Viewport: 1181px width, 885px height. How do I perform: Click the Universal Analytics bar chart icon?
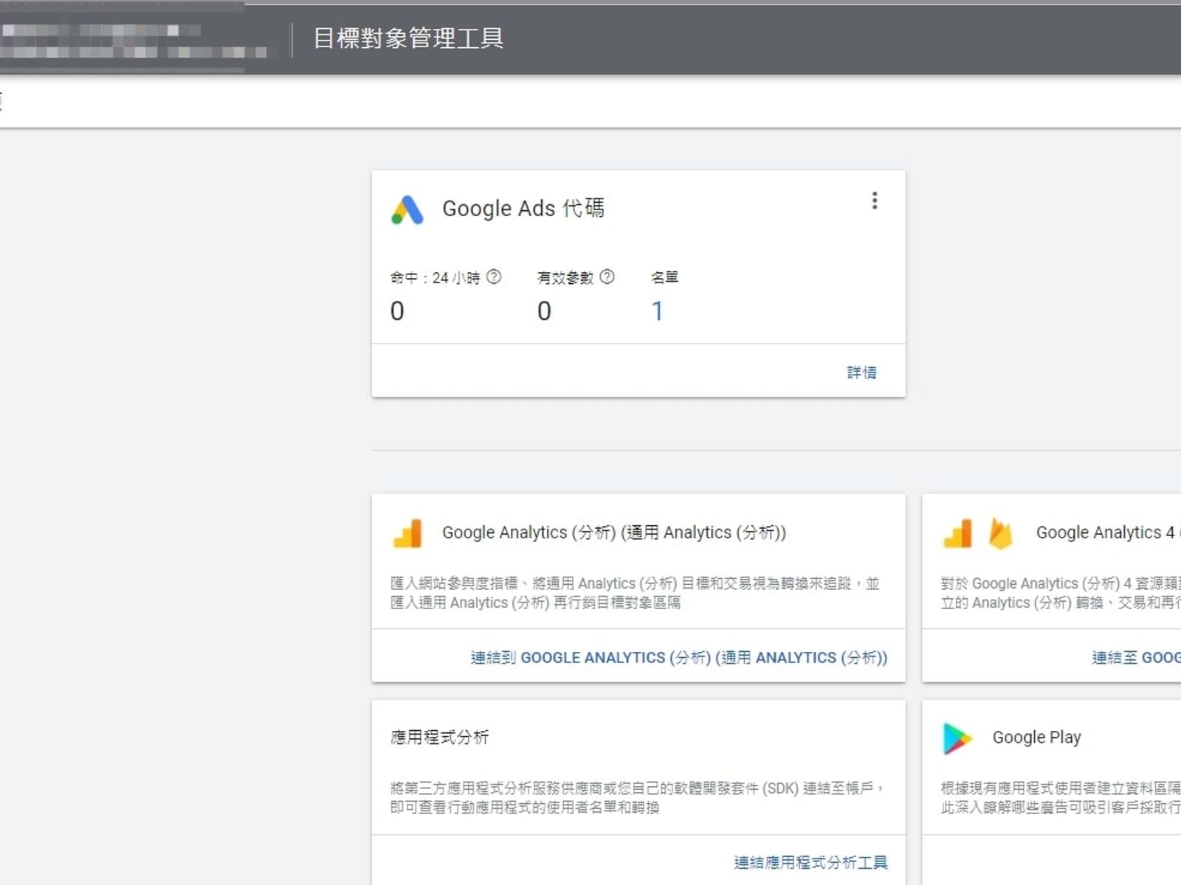point(407,533)
